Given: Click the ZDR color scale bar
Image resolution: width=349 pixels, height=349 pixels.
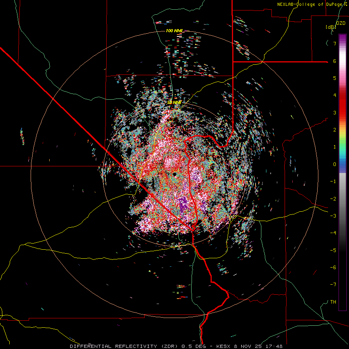Looking at the screenshot, I should pyautogui.click(x=342, y=172).
